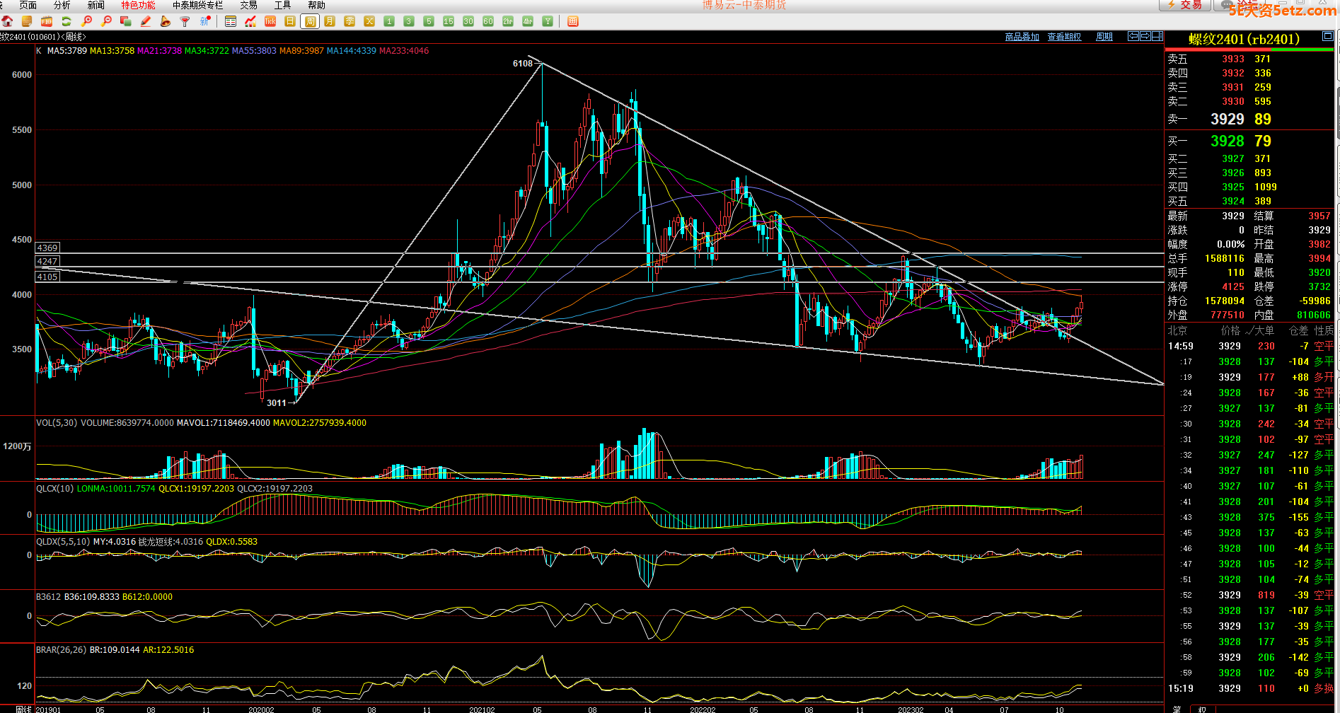Select the weekly 周 period button
The width and height of the screenshot is (1340, 713).
click(x=310, y=21)
